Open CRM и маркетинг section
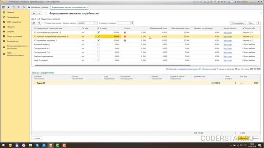This screenshot has width=264, height=148. pos(14,22)
